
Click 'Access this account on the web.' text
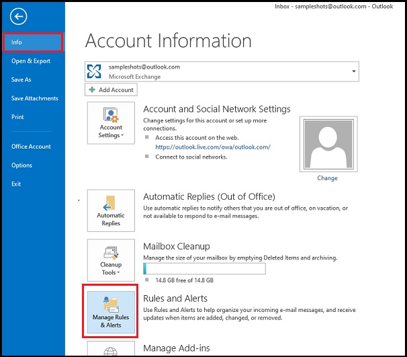(197, 138)
